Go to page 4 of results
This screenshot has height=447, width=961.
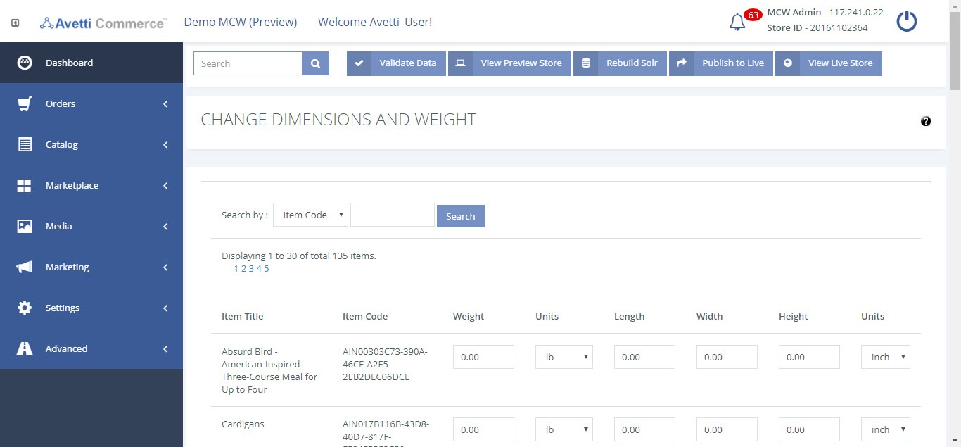(259, 268)
